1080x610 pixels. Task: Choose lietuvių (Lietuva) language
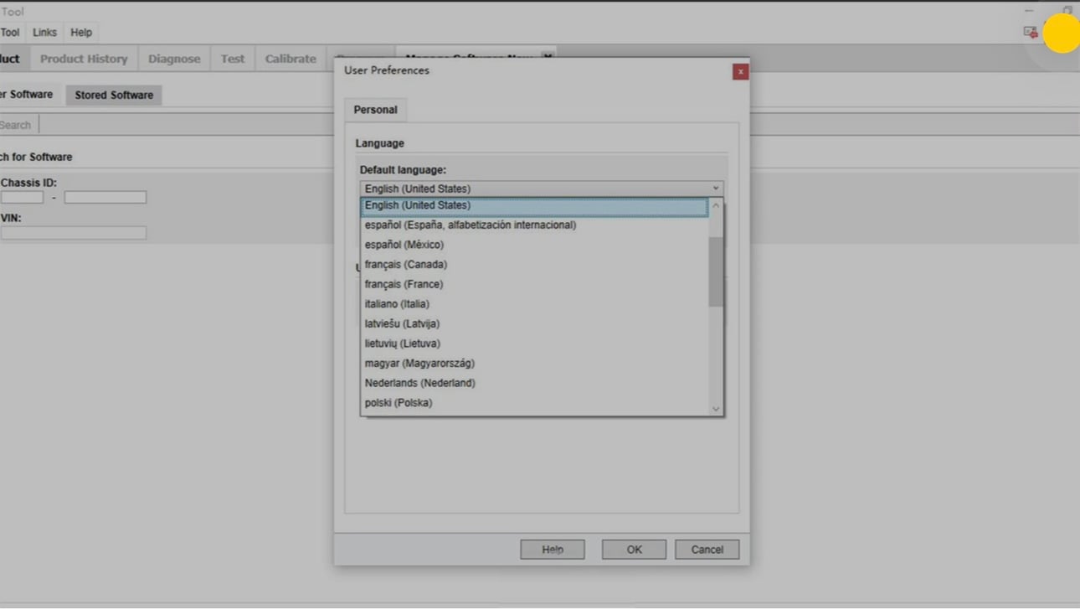click(534, 344)
